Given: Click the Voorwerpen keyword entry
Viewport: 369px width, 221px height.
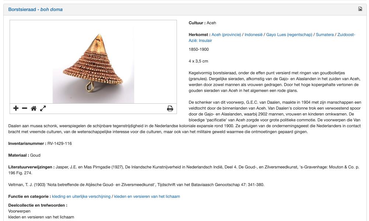Looking at the screenshot, I should tap(19, 211).
